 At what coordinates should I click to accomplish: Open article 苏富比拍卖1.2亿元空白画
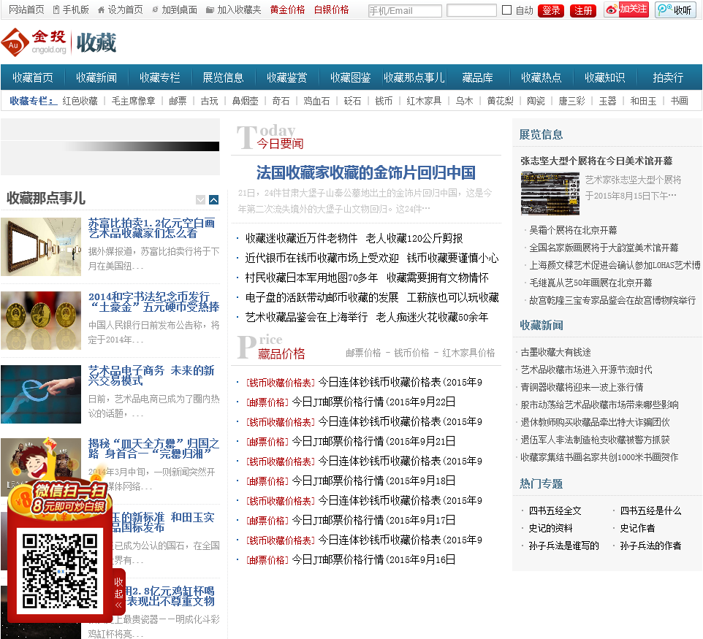coord(151,228)
